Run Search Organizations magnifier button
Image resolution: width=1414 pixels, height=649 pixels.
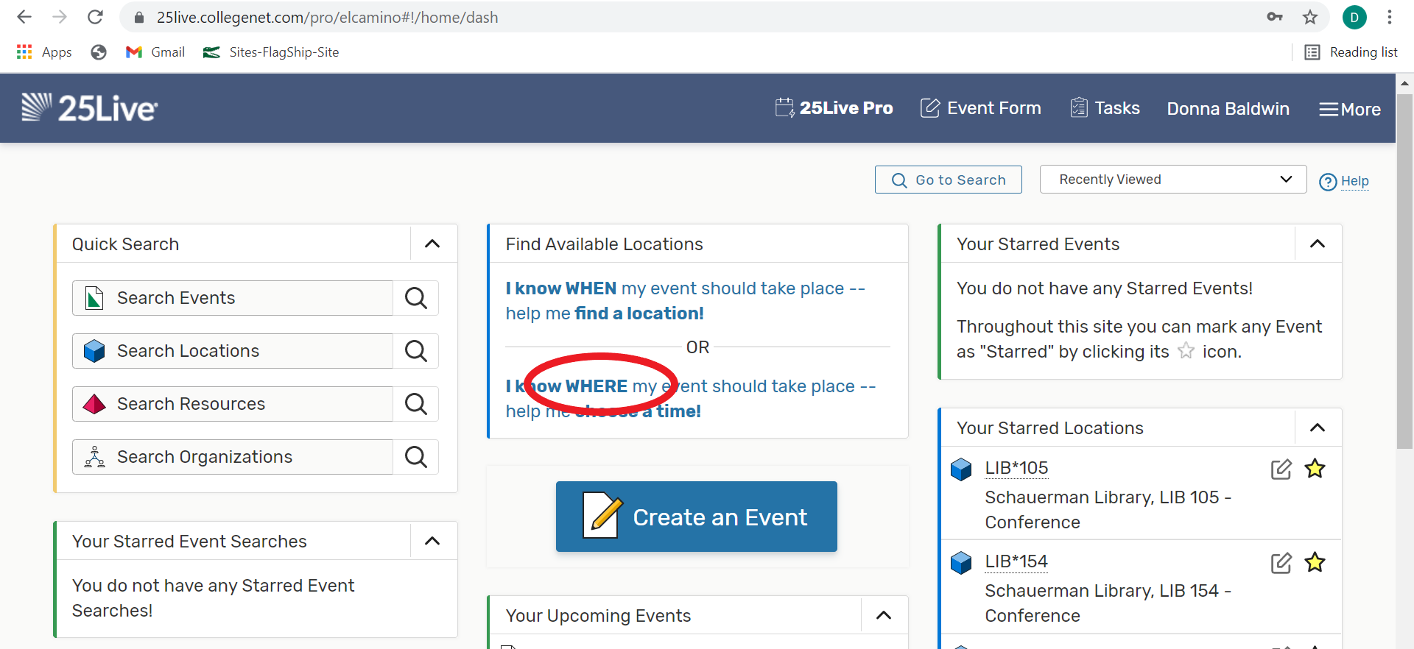pos(416,457)
